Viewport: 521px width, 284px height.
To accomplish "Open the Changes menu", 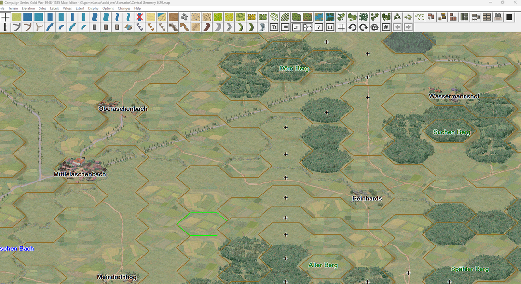I will click(x=124, y=8).
